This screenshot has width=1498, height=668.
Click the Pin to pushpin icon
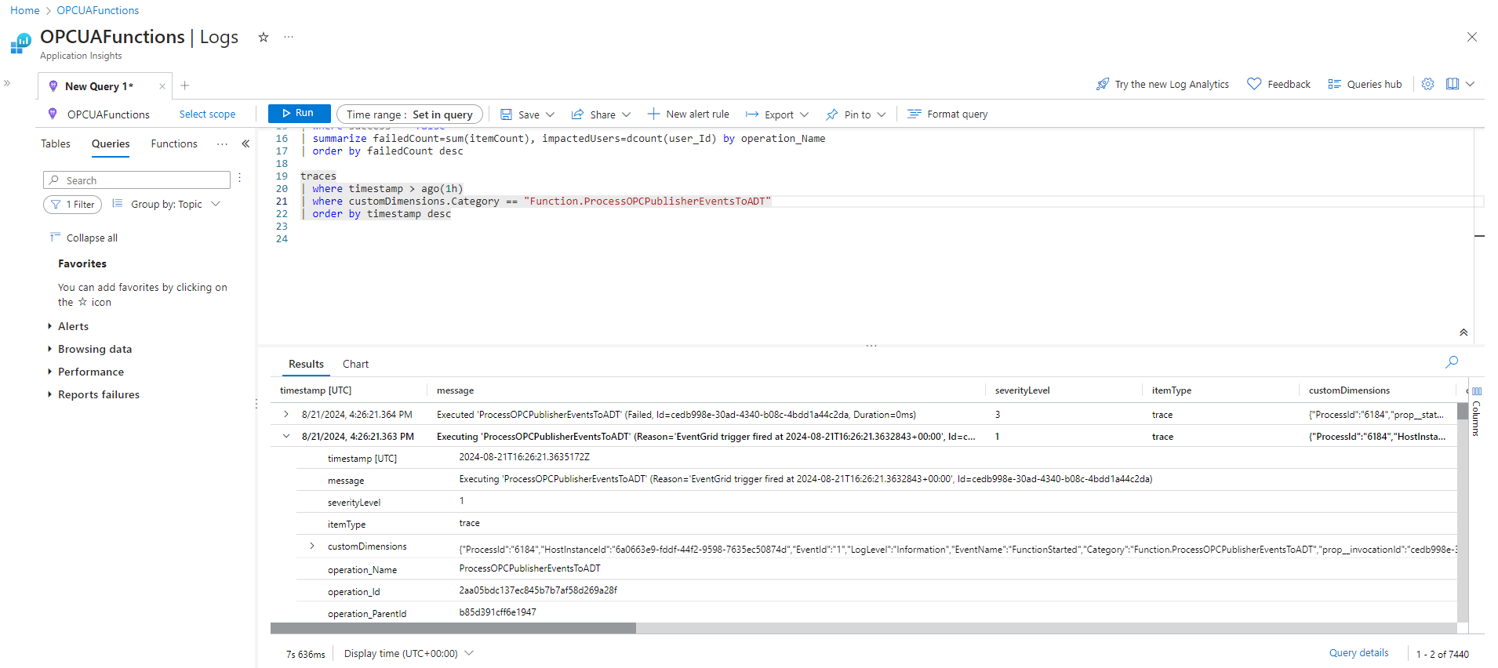pos(832,114)
